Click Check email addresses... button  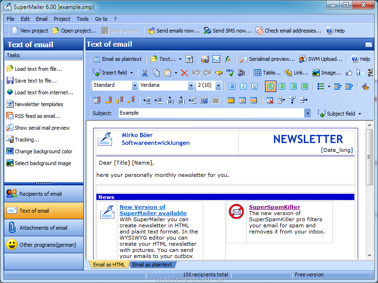point(289,31)
